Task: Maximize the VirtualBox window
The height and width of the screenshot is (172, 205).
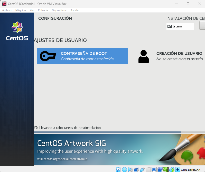Action: (188, 4)
